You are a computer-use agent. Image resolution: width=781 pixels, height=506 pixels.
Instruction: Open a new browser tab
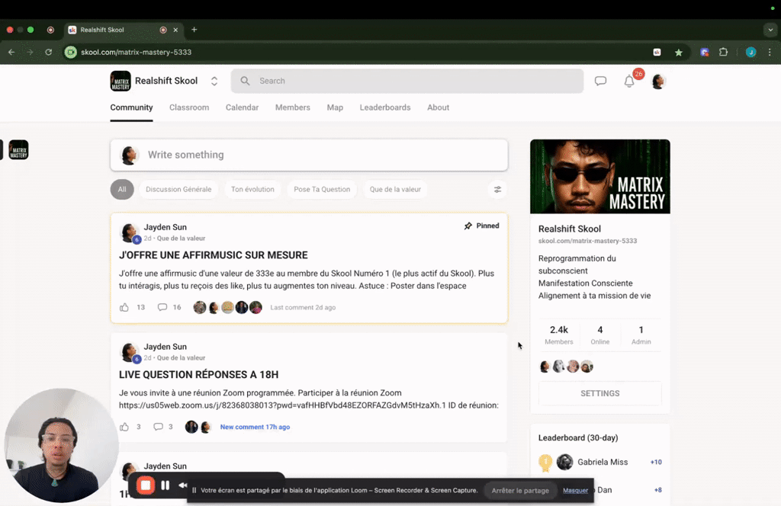(194, 30)
